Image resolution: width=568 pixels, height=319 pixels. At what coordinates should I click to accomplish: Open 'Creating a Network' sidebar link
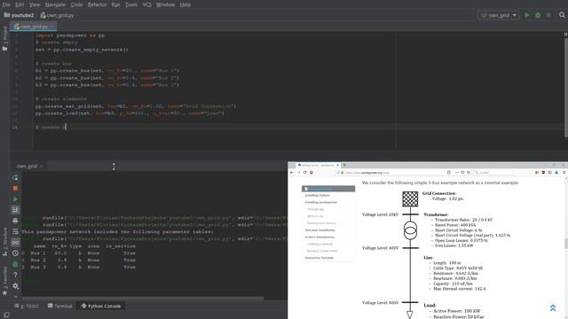pos(319,245)
